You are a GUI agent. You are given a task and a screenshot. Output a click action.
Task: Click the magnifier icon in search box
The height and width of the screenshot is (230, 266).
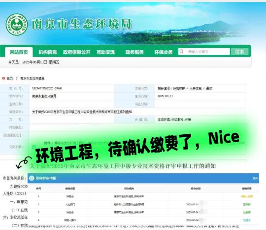(181, 51)
